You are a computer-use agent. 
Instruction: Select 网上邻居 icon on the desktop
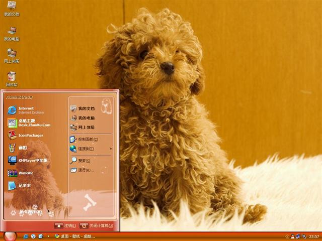(x=12, y=56)
